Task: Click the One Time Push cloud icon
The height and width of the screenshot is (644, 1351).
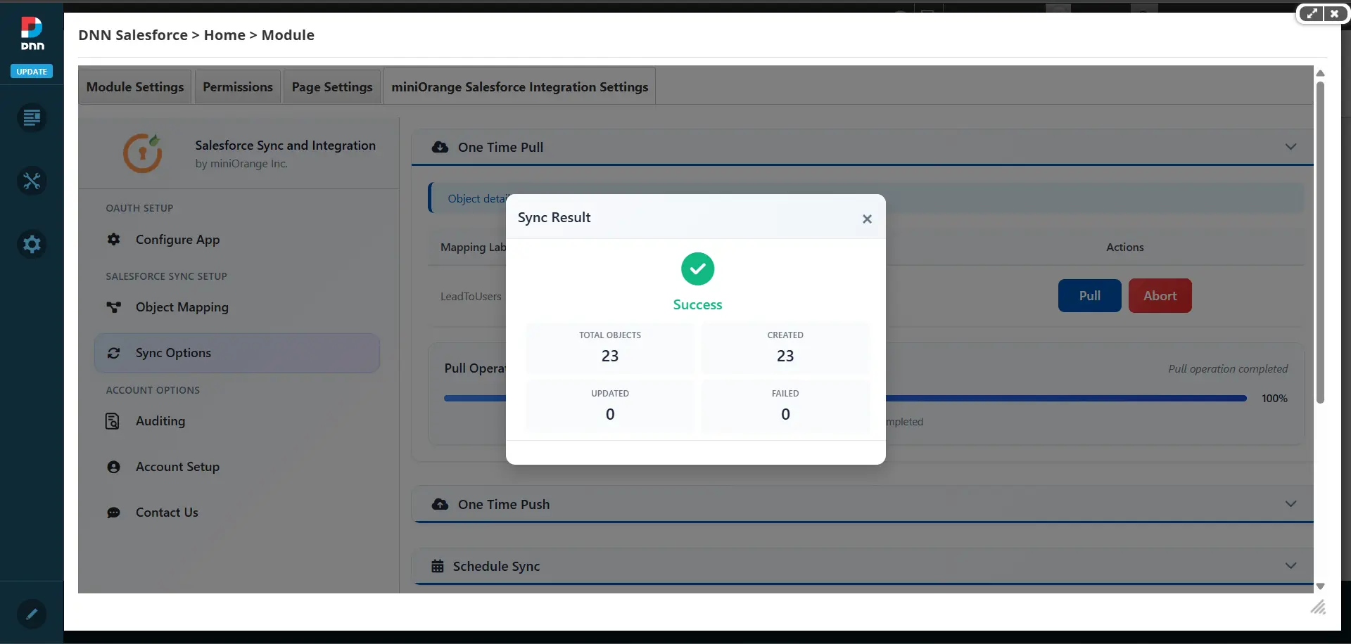Action: 440,504
